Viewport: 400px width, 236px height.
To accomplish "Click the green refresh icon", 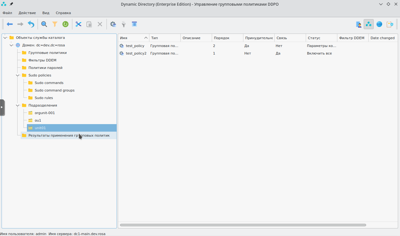I will pos(65,24).
